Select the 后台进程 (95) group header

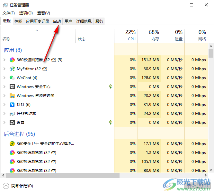pyautogui.click(x=19, y=134)
